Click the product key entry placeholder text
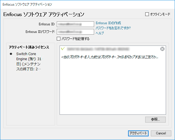The width and height of the screenshot is (175, 140). 110,57
